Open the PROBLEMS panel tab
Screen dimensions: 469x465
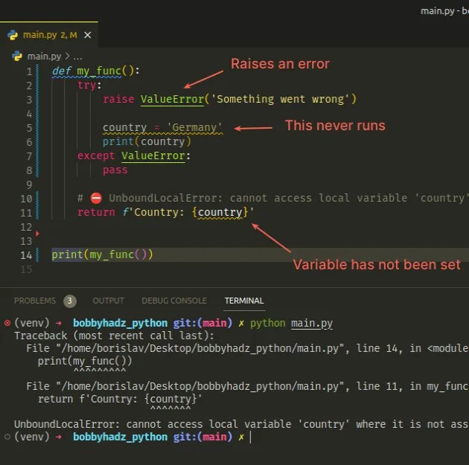(35, 301)
